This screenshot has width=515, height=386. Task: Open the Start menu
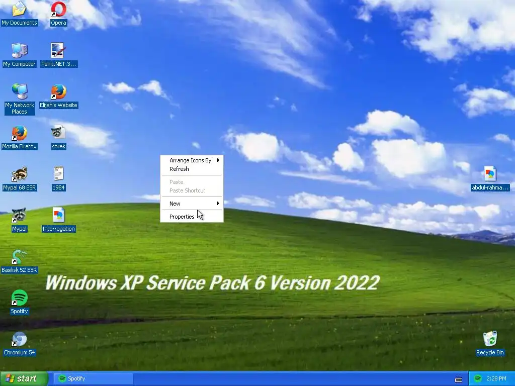pyautogui.click(x=24, y=378)
